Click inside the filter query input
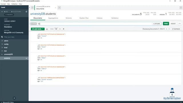The width and height of the screenshot is (183, 103). (95, 24)
